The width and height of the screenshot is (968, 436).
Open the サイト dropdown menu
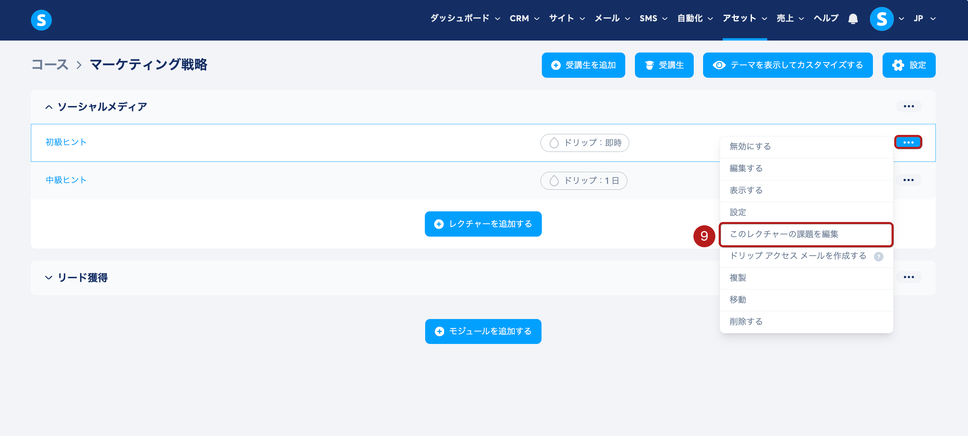(x=567, y=18)
